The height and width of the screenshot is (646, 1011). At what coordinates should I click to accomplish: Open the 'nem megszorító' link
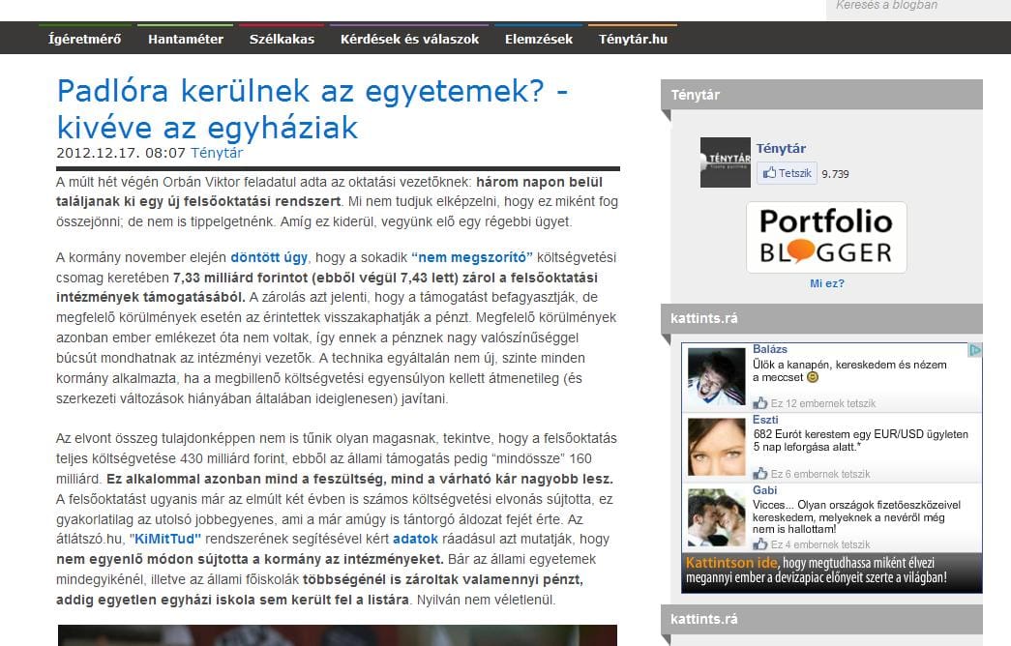coord(472,257)
